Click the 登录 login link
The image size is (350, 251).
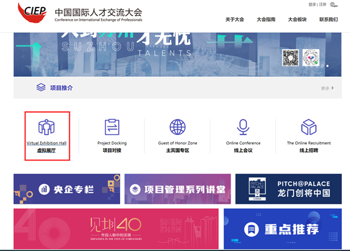coord(312,4)
